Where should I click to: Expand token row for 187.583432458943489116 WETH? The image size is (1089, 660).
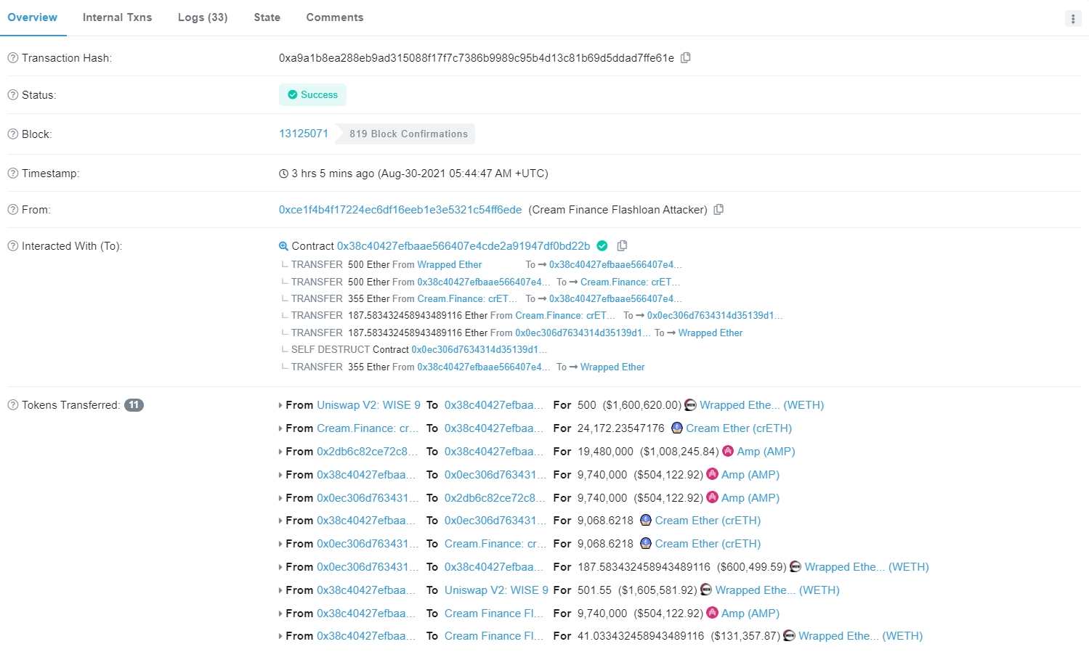coord(280,567)
